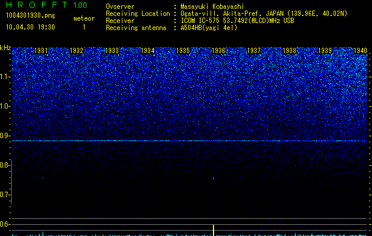Click the Receiving antenna field label
The image size is (372, 236).
pos(136,28)
